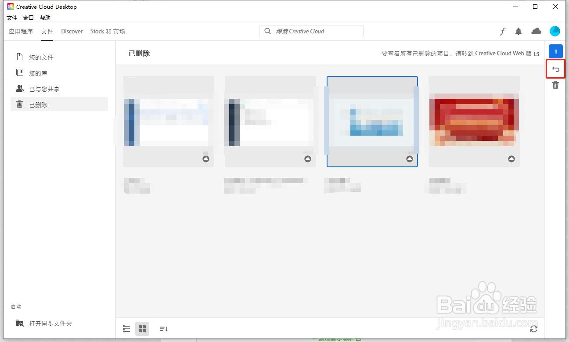The width and height of the screenshot is (569, 342).
Task: Click the 搜索 Creative Cloud search field
Action: coord(311,31)
